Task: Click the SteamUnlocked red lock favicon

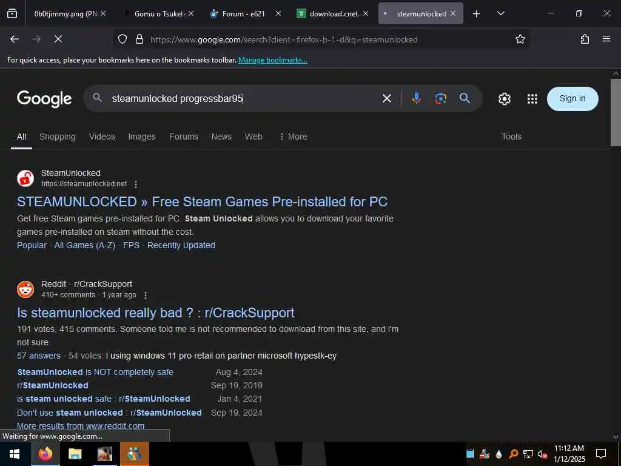Action: (25, 178)
